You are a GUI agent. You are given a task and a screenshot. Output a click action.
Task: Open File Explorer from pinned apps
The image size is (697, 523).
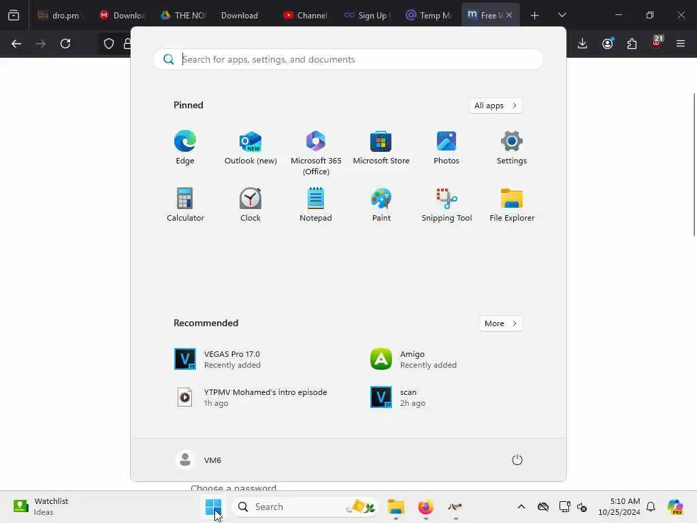(512, 204)
